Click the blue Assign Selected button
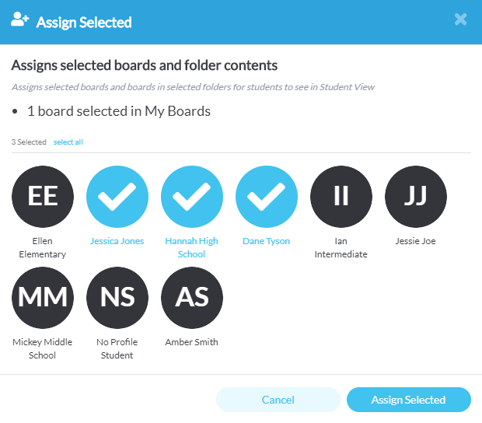Screen dimensions: 482x423 [409, 400]
